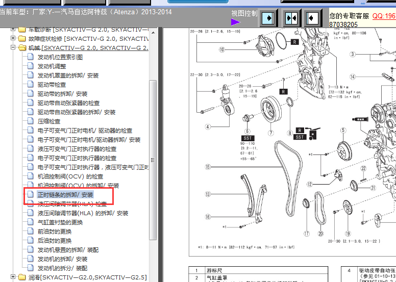Open 发动机悬置的拆卸/装配 page
The width and height of the screenshot is (396, 282).
pyautogui.click(x=68, y=250)
